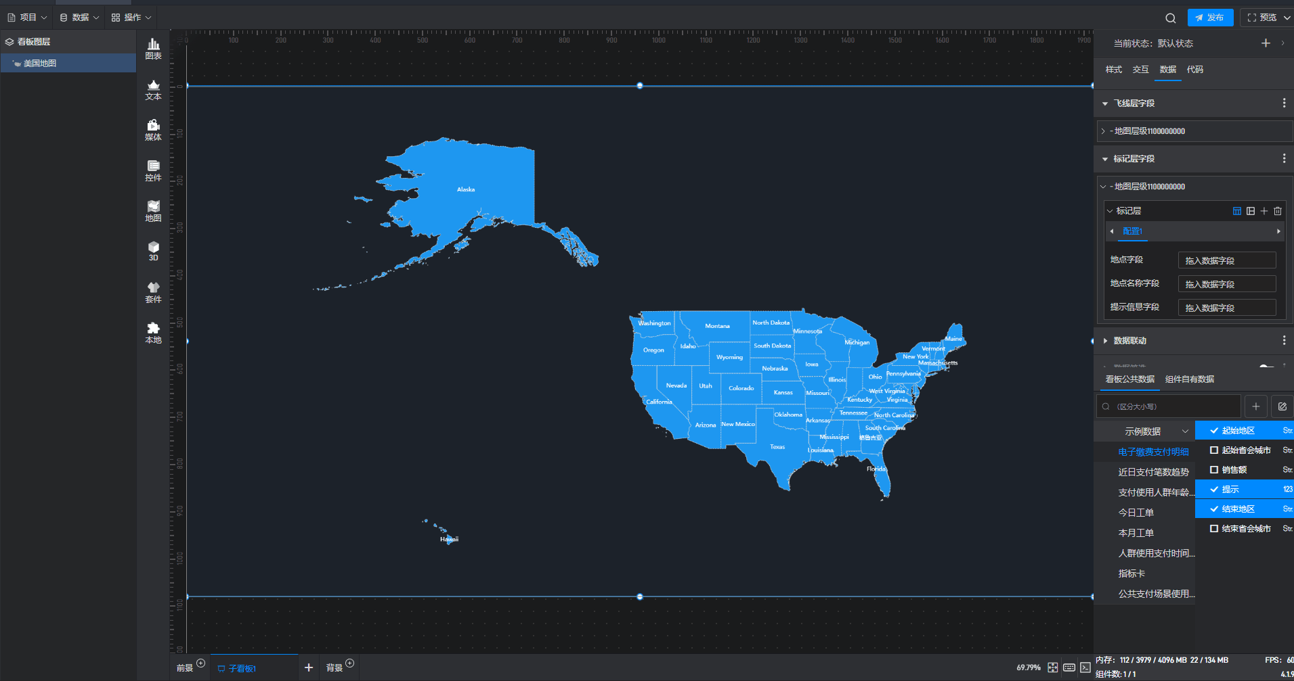
Task: Uncheck the 提示 field
Action: pyautogui.click(x=1214, y=489)
